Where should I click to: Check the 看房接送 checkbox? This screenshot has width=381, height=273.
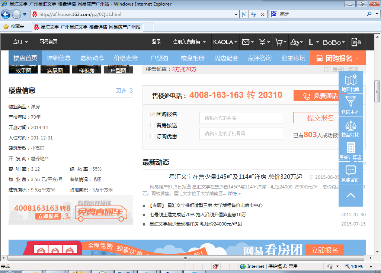point(153,125)
